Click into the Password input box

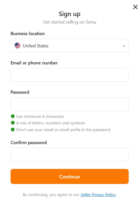[x=70, y=104]
